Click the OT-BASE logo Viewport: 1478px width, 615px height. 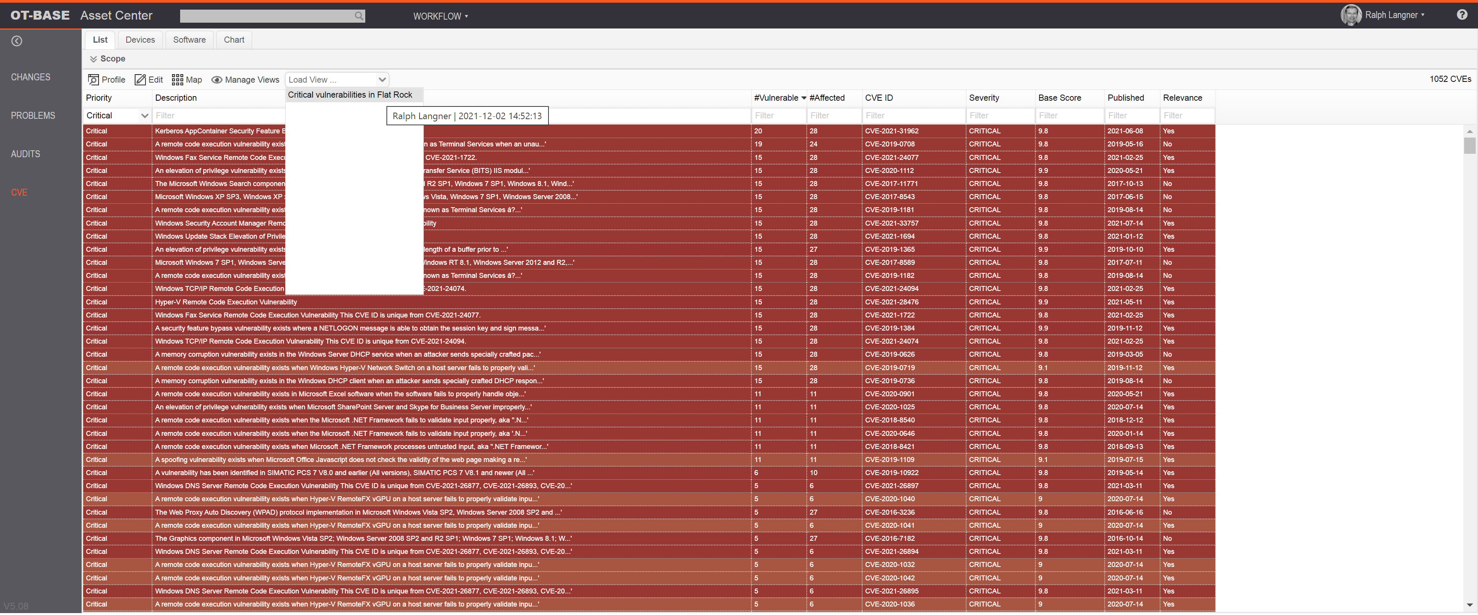[40, 15]
